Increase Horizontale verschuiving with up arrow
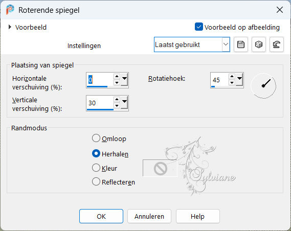 point(117,76)
